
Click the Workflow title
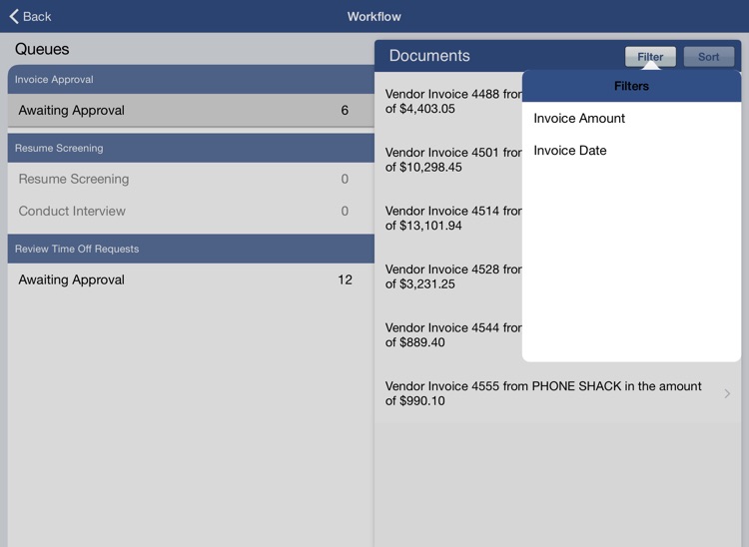click(x=374, y=17)
